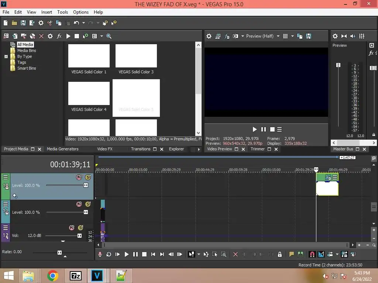Click the Video Output FX icon

click(227, 36)
